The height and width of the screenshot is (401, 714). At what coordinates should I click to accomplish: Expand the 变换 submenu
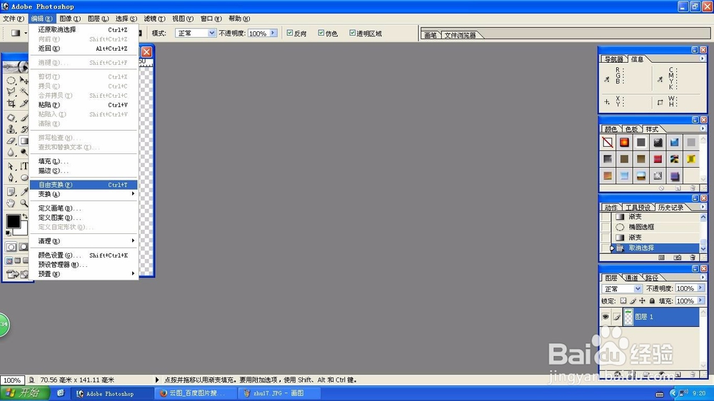(84, 194)
